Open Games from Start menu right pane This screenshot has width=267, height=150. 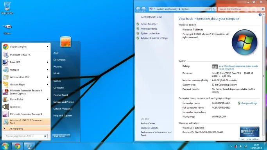coord(57,81)
